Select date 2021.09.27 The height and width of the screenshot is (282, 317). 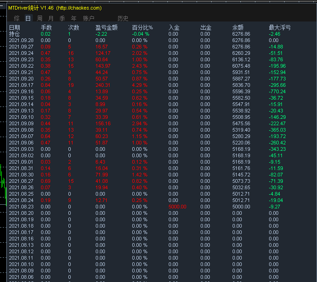(21, 47)
